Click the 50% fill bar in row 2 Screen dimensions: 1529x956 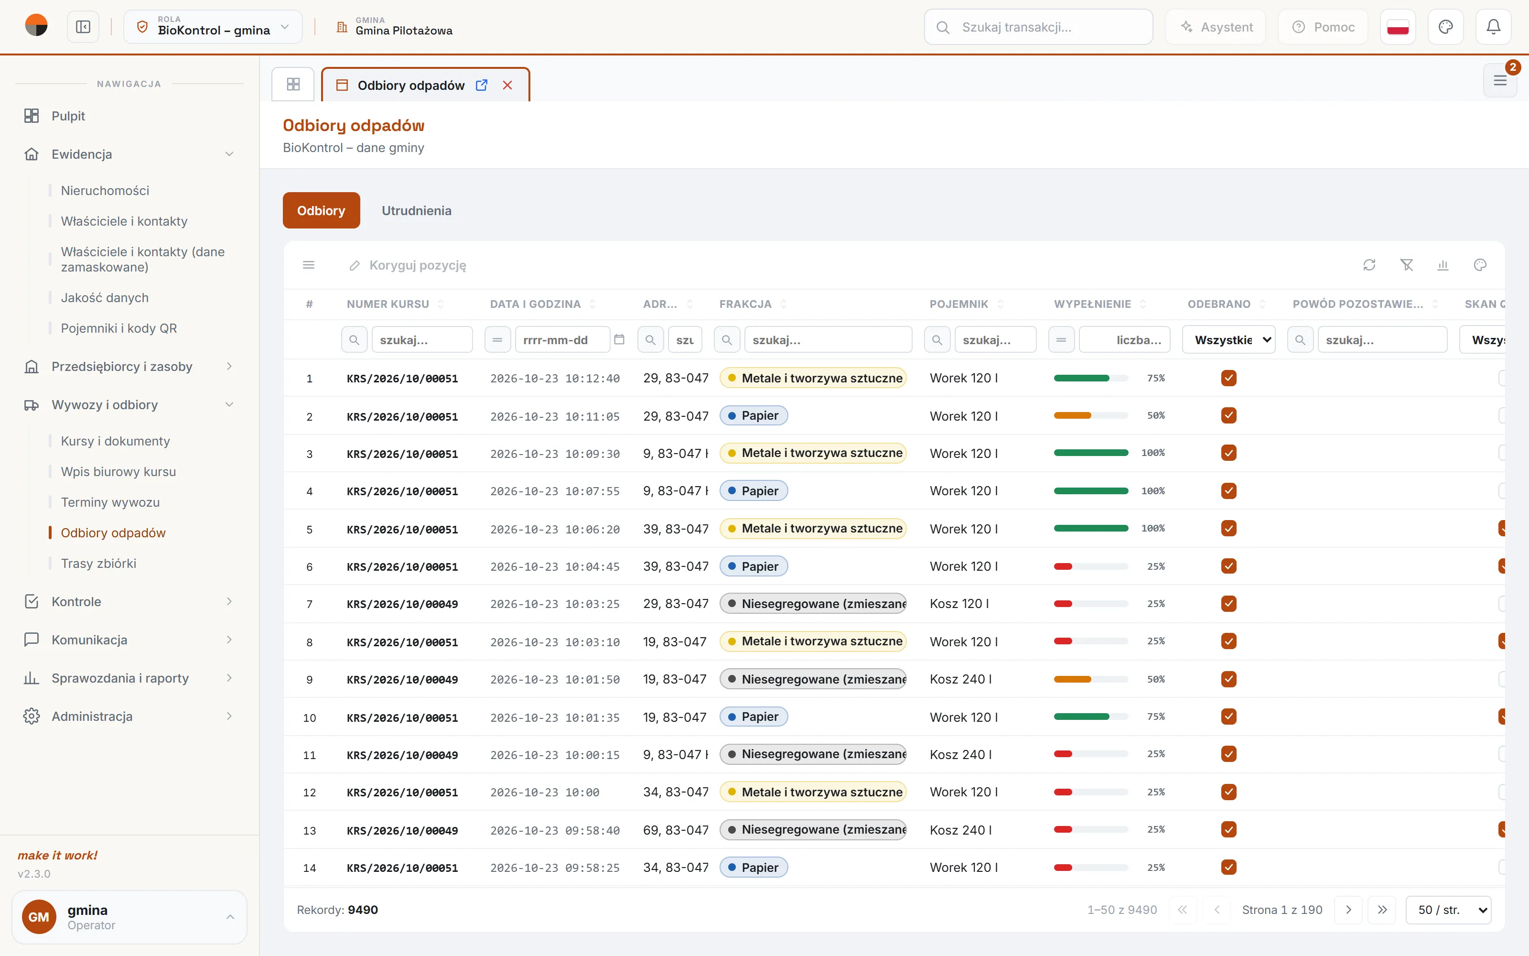coord(1090,415)
